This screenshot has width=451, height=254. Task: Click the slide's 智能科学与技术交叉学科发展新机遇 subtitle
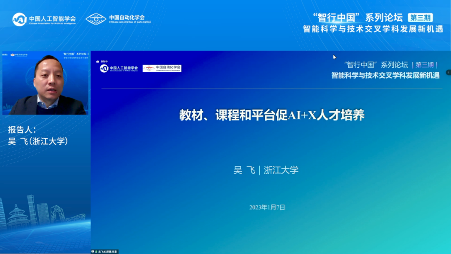[x=385, y=76]
